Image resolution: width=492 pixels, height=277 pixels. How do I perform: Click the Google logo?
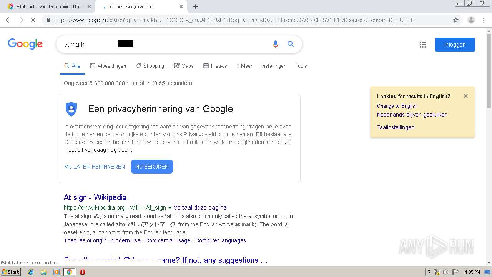pyautogui.click(x=25, y=44)
